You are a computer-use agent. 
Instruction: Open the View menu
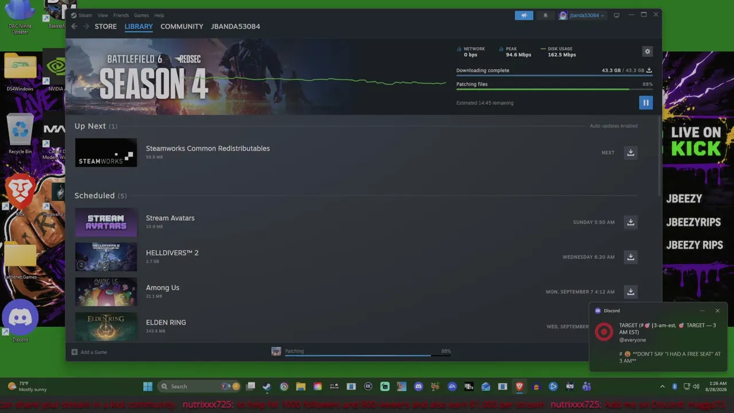tap(103, 15)
